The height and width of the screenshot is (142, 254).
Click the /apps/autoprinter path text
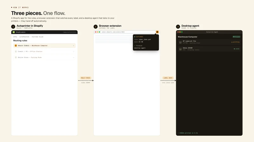point(70,32)
